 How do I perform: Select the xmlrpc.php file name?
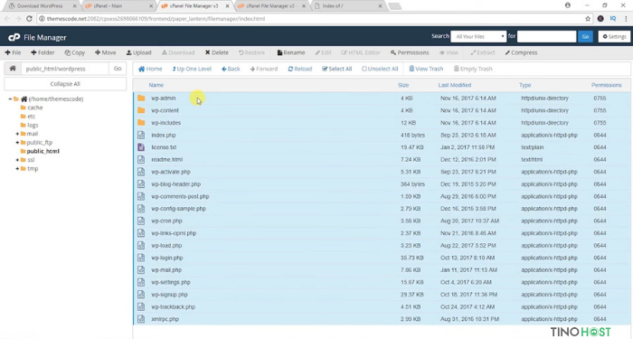(x=165, y=319)
